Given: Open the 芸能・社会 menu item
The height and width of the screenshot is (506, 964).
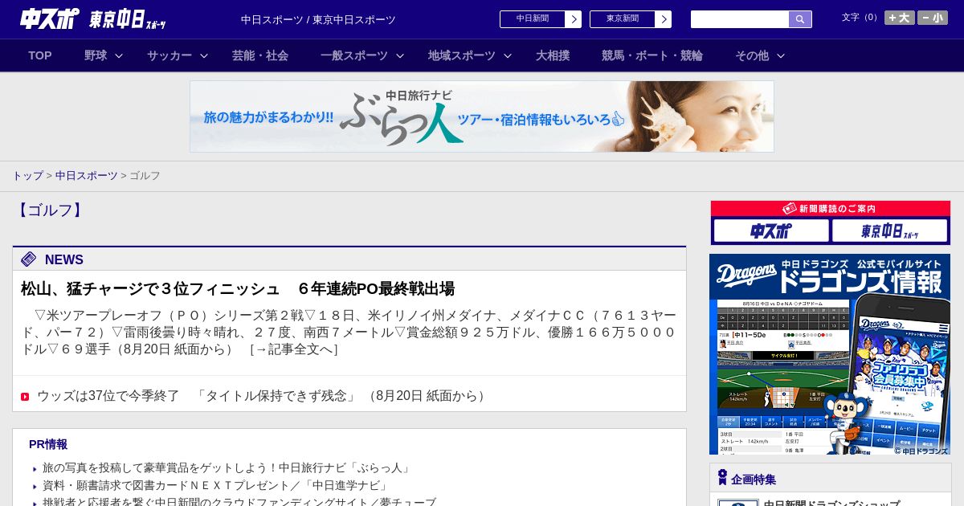Looking at the screenshot, I should 260,55.
